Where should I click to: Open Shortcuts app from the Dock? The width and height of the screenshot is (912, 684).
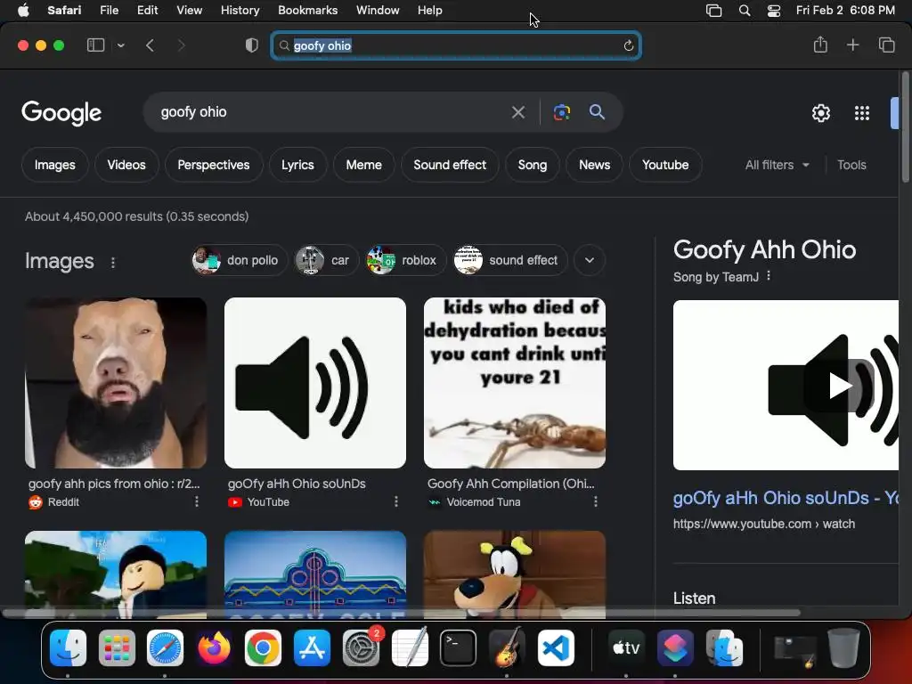click(x=675, y=648)
